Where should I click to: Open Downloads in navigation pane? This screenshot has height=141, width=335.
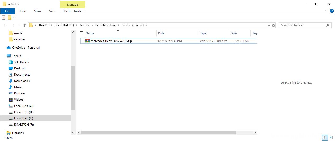coord(22,81)
